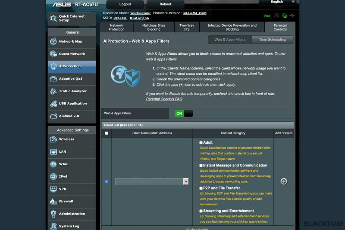Check P2P and File Transfer category

(x=201, y=188)
